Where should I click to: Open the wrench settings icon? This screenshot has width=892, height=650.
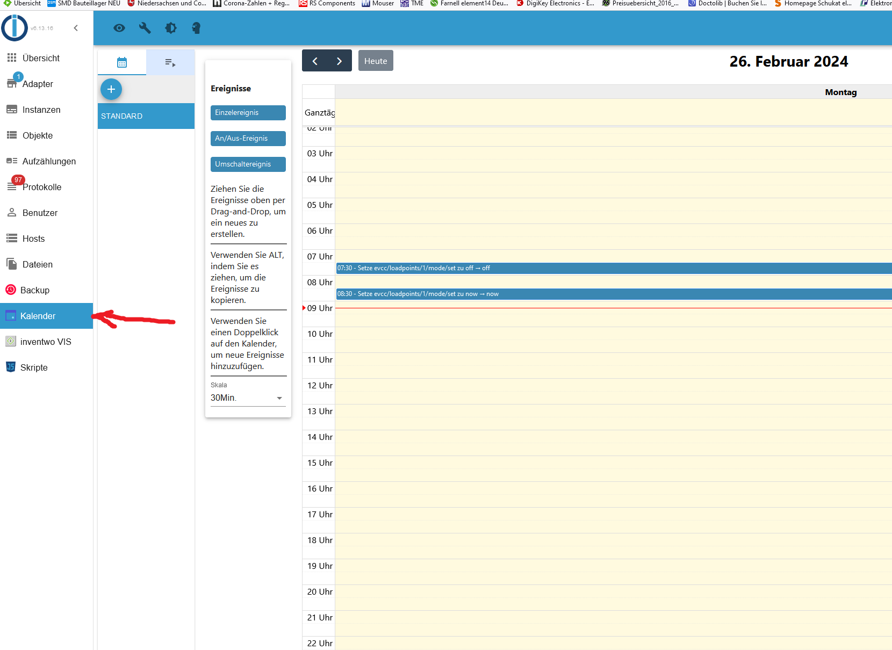tap(145, 28)
